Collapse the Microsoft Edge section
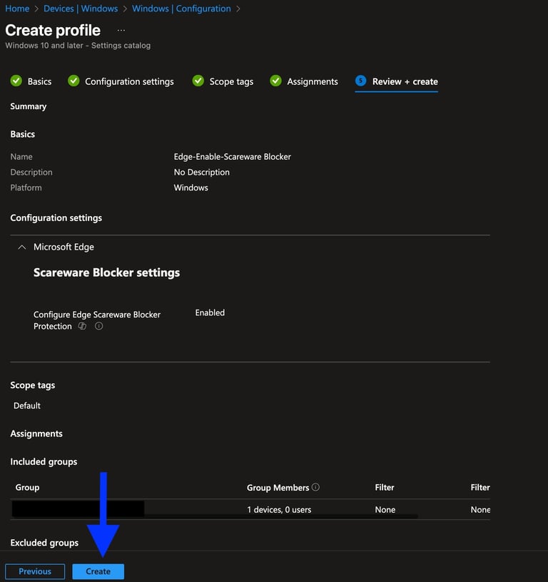The width and height of the screenshot is (548, 582). pos(22,247)
